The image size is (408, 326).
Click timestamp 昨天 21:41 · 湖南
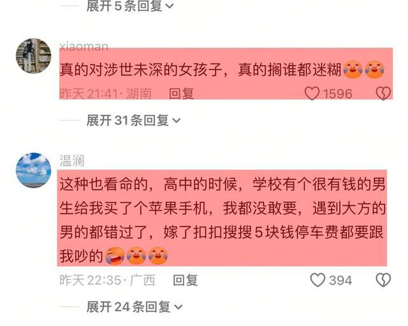pos(106,94)
